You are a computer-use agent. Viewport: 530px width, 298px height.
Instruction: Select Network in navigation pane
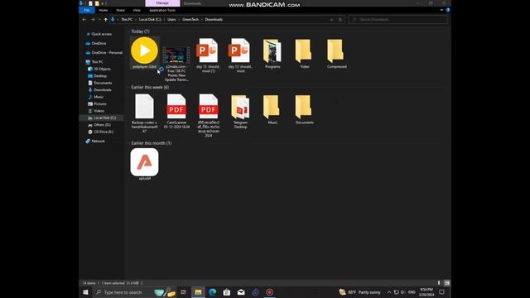coord(98,142)
